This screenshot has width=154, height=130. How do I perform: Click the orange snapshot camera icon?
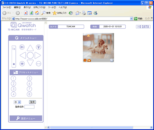point(89,60)
